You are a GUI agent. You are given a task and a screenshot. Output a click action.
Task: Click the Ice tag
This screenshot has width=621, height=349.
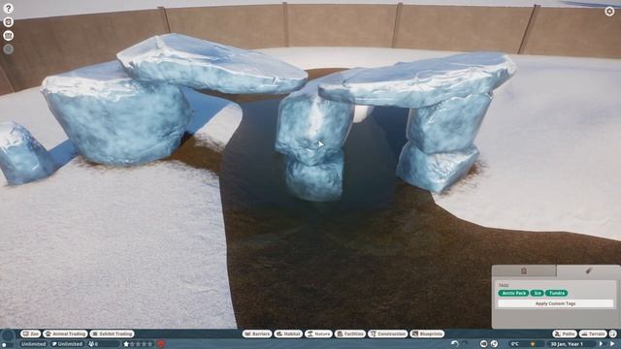[x=537, y=293]
